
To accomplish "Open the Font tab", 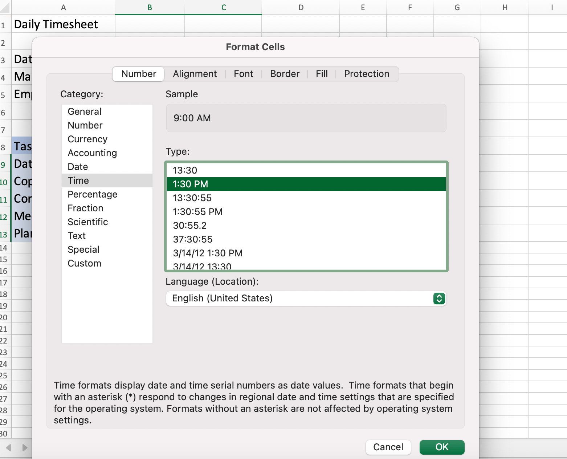I will pyautogui.click(x=243, y=74).
